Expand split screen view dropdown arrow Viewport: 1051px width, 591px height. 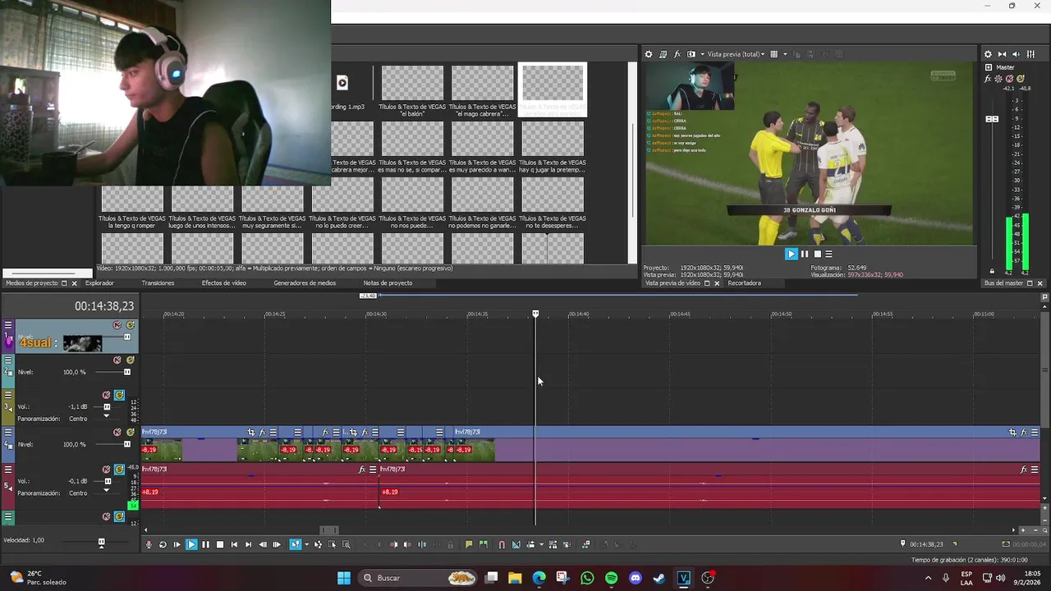pos(703,54)
